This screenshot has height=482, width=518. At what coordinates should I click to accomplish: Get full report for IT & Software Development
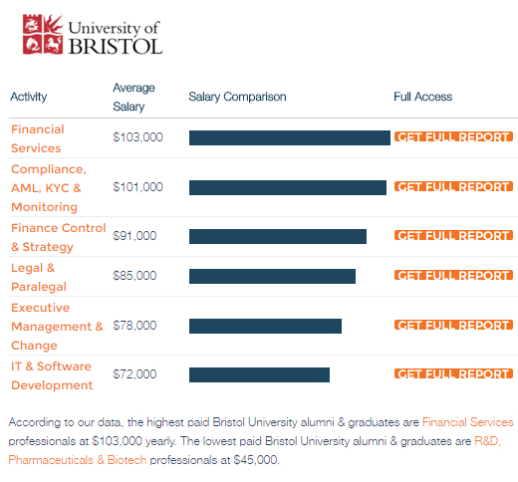[453, 373]
